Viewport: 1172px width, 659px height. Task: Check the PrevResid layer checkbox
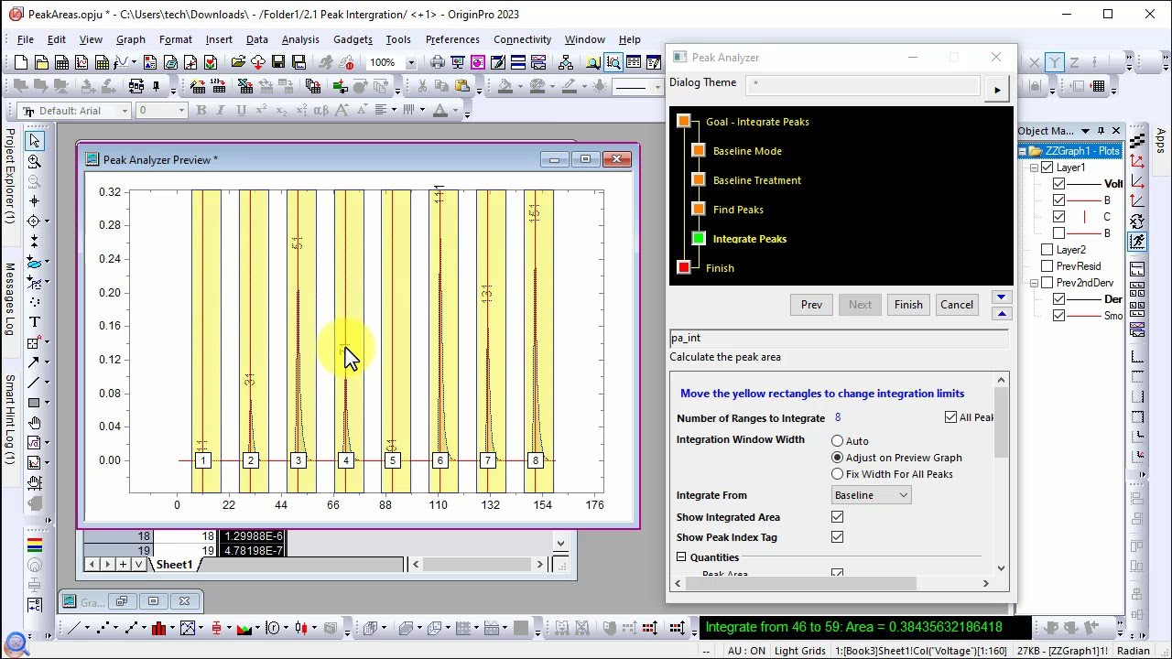[1047, 266]
